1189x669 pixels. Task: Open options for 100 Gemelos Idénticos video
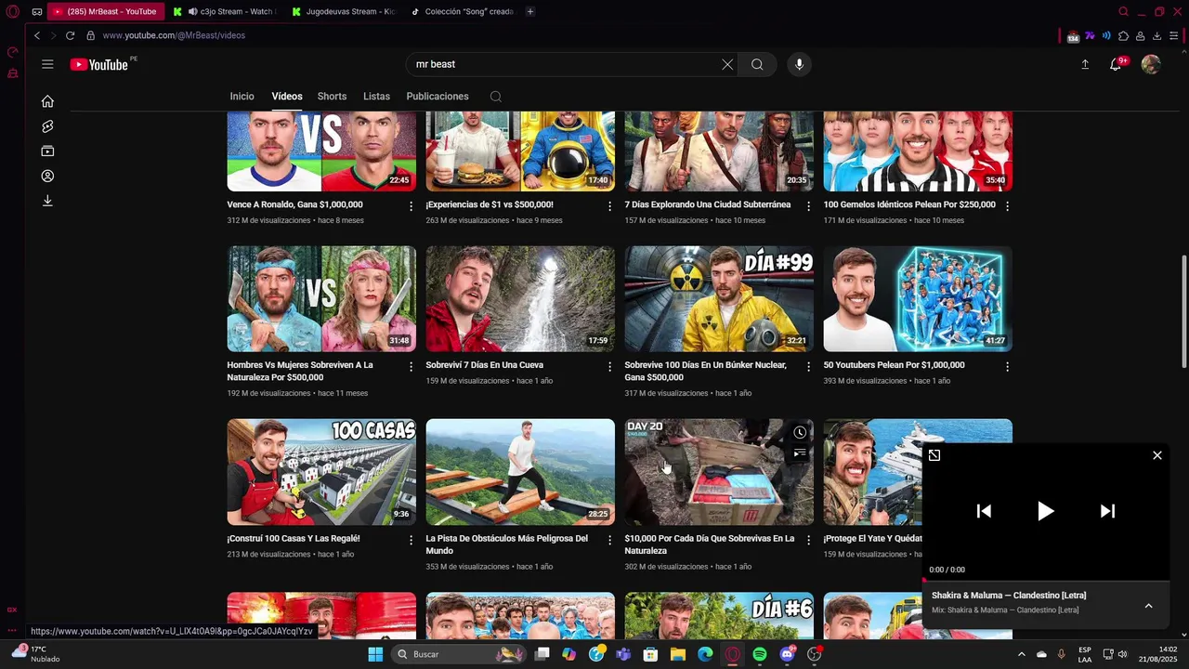[1007, 206]
